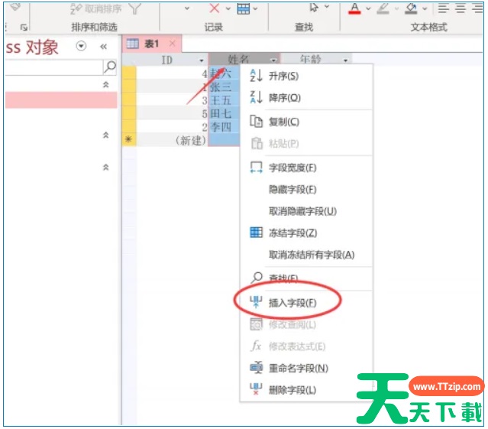
Task: Click 张三 name cell
Action: click(224, 87)
